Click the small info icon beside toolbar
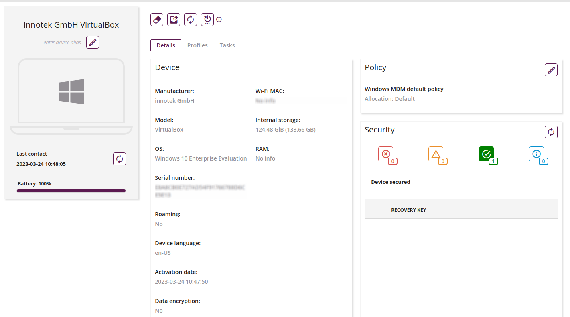Viewport: 570px width, 317px height. click(219, 20)
